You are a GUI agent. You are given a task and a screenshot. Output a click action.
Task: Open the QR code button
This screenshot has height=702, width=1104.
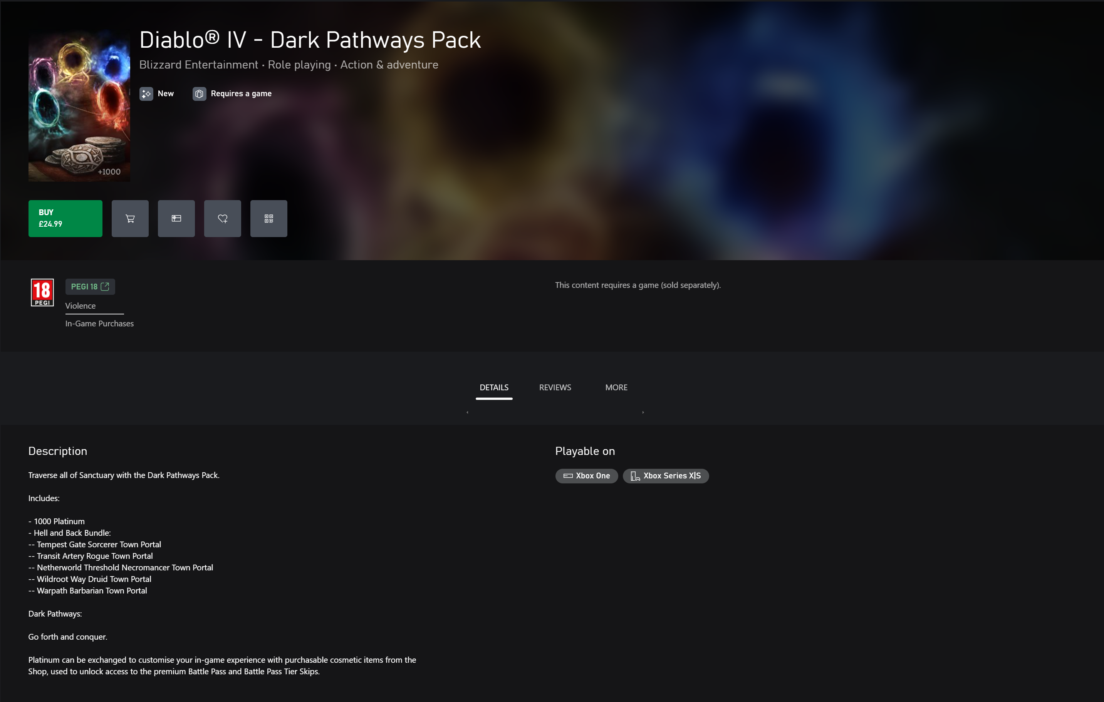(x=268, y=219)
